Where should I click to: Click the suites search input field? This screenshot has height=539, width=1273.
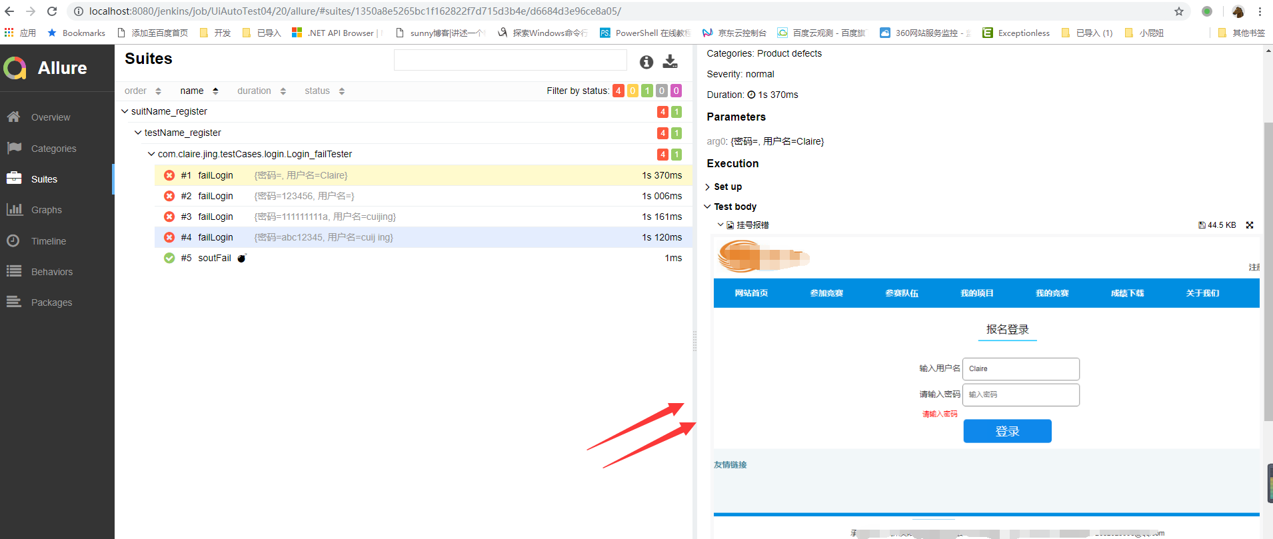point(510,60)
